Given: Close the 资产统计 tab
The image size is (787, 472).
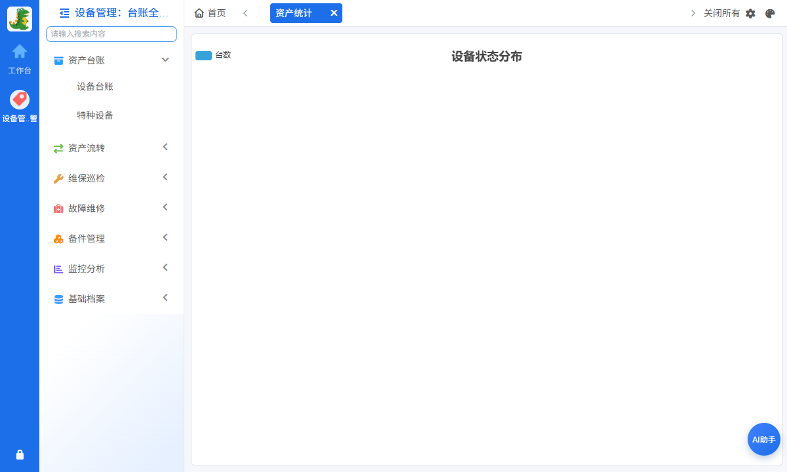Looking at the screenshot, I should pyautogui.click(x=334, y=13).
